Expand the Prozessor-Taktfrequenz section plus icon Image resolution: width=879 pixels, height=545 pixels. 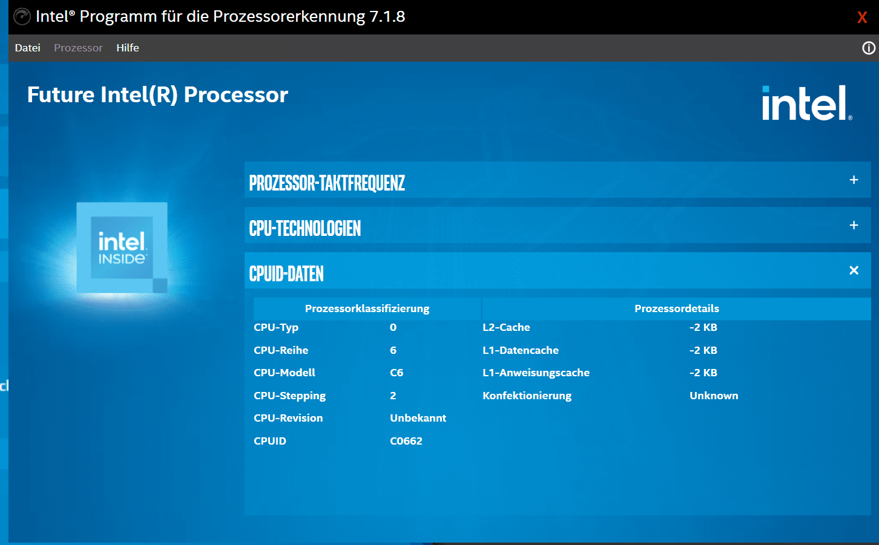(x=854, y=180)
